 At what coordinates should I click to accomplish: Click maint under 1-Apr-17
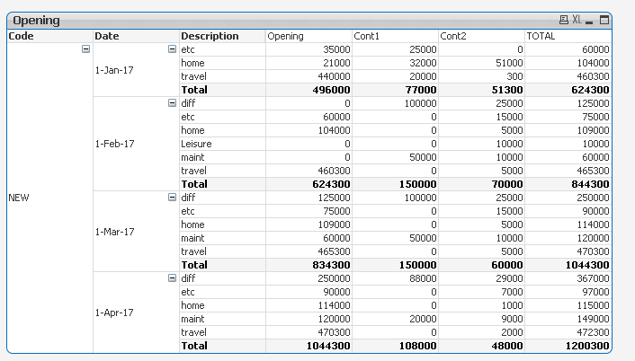tap(222, 319)
